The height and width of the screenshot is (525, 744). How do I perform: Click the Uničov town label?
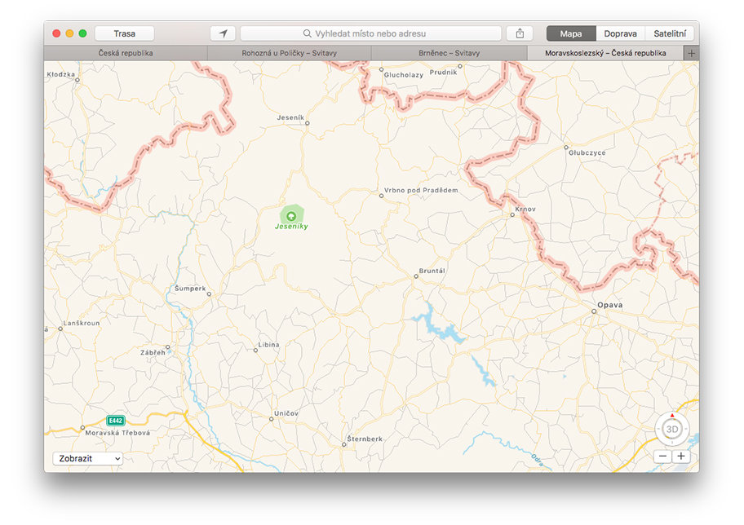pyautogui.click(x=286, y=413)
